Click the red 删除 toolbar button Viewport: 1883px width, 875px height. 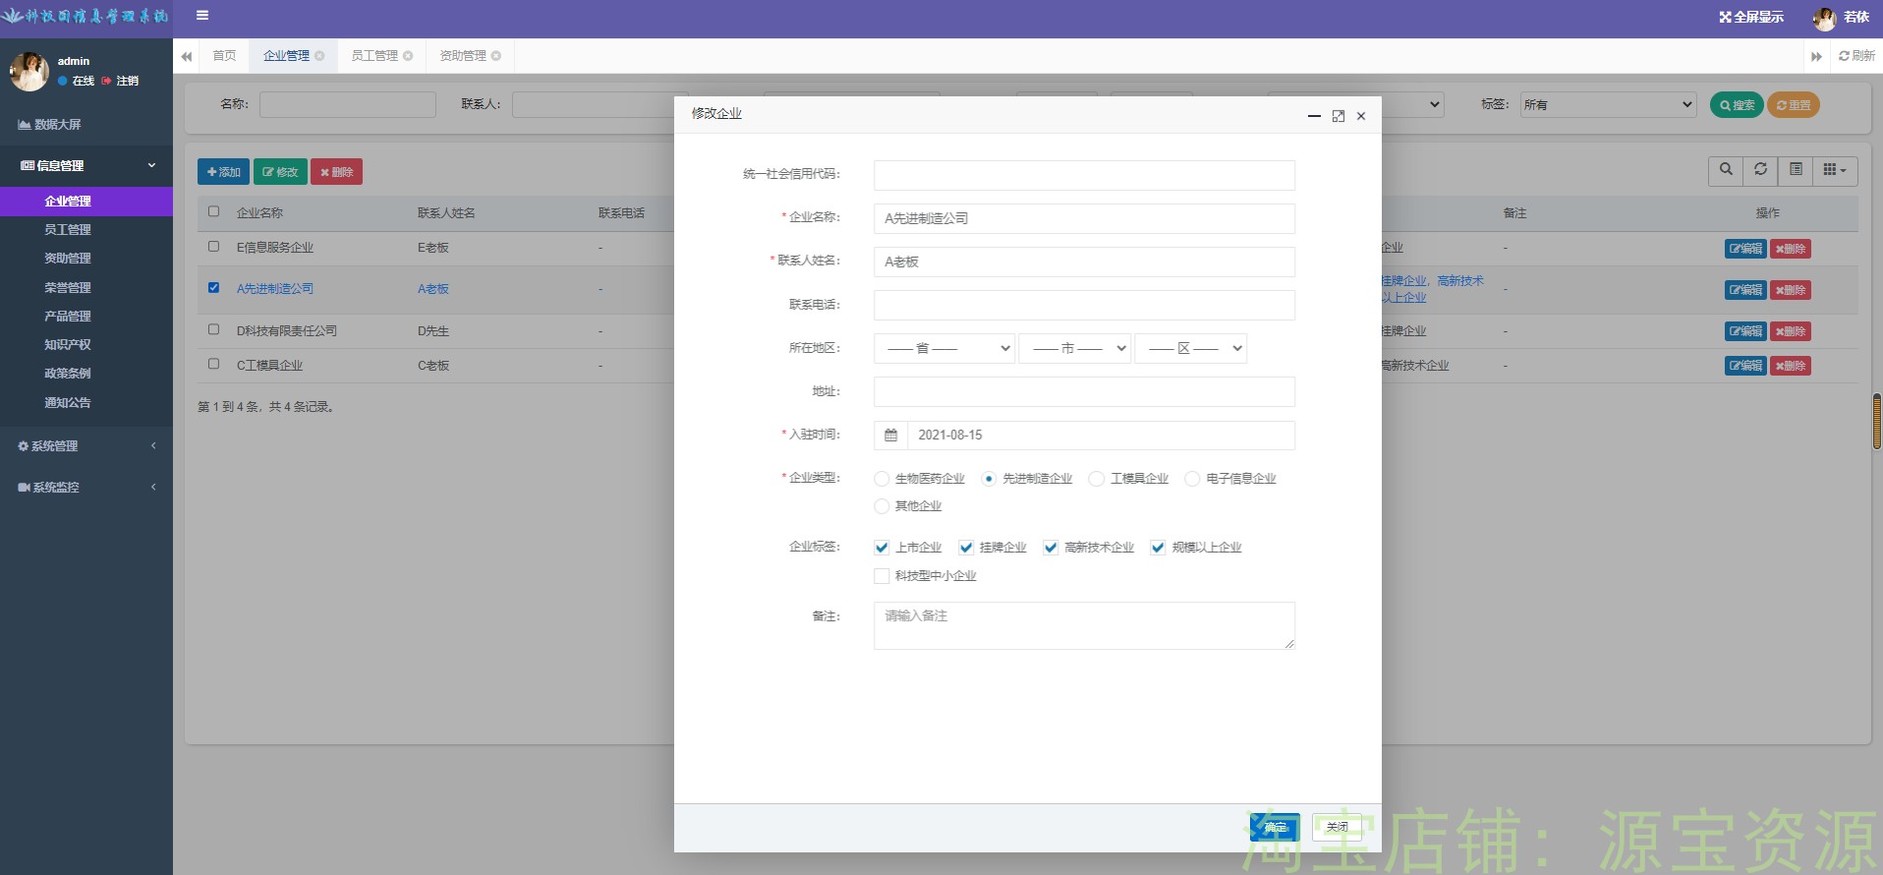pos(337,172)
